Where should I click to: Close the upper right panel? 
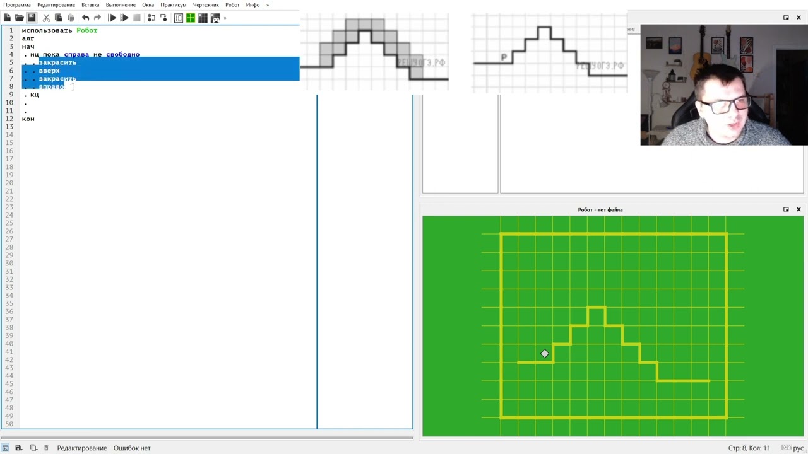point(799,18)
